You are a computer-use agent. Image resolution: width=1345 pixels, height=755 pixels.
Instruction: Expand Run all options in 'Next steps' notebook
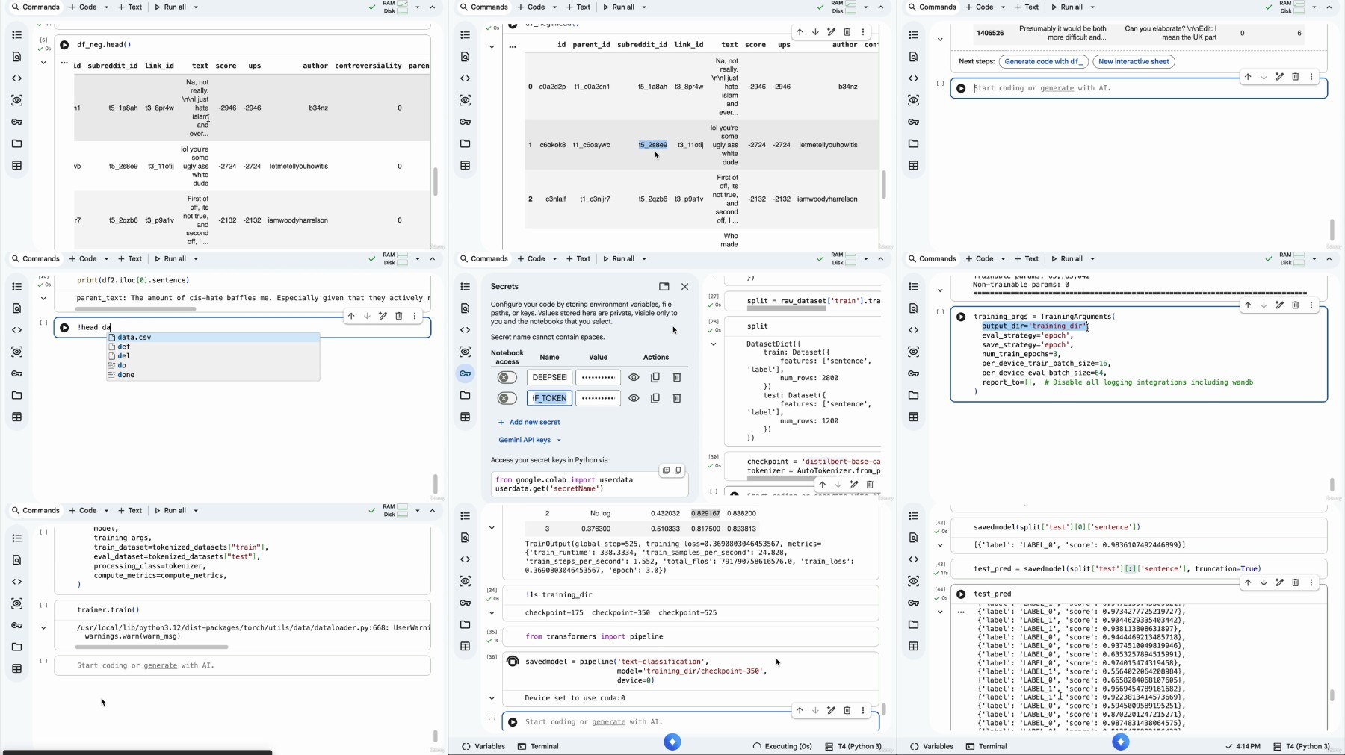click(x=1092, y=7)
